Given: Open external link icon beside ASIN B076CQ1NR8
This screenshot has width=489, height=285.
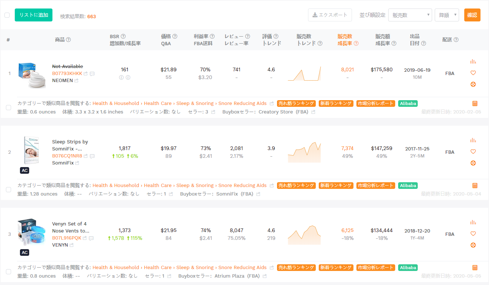Looking at the screenshot, I should [86, 156].
